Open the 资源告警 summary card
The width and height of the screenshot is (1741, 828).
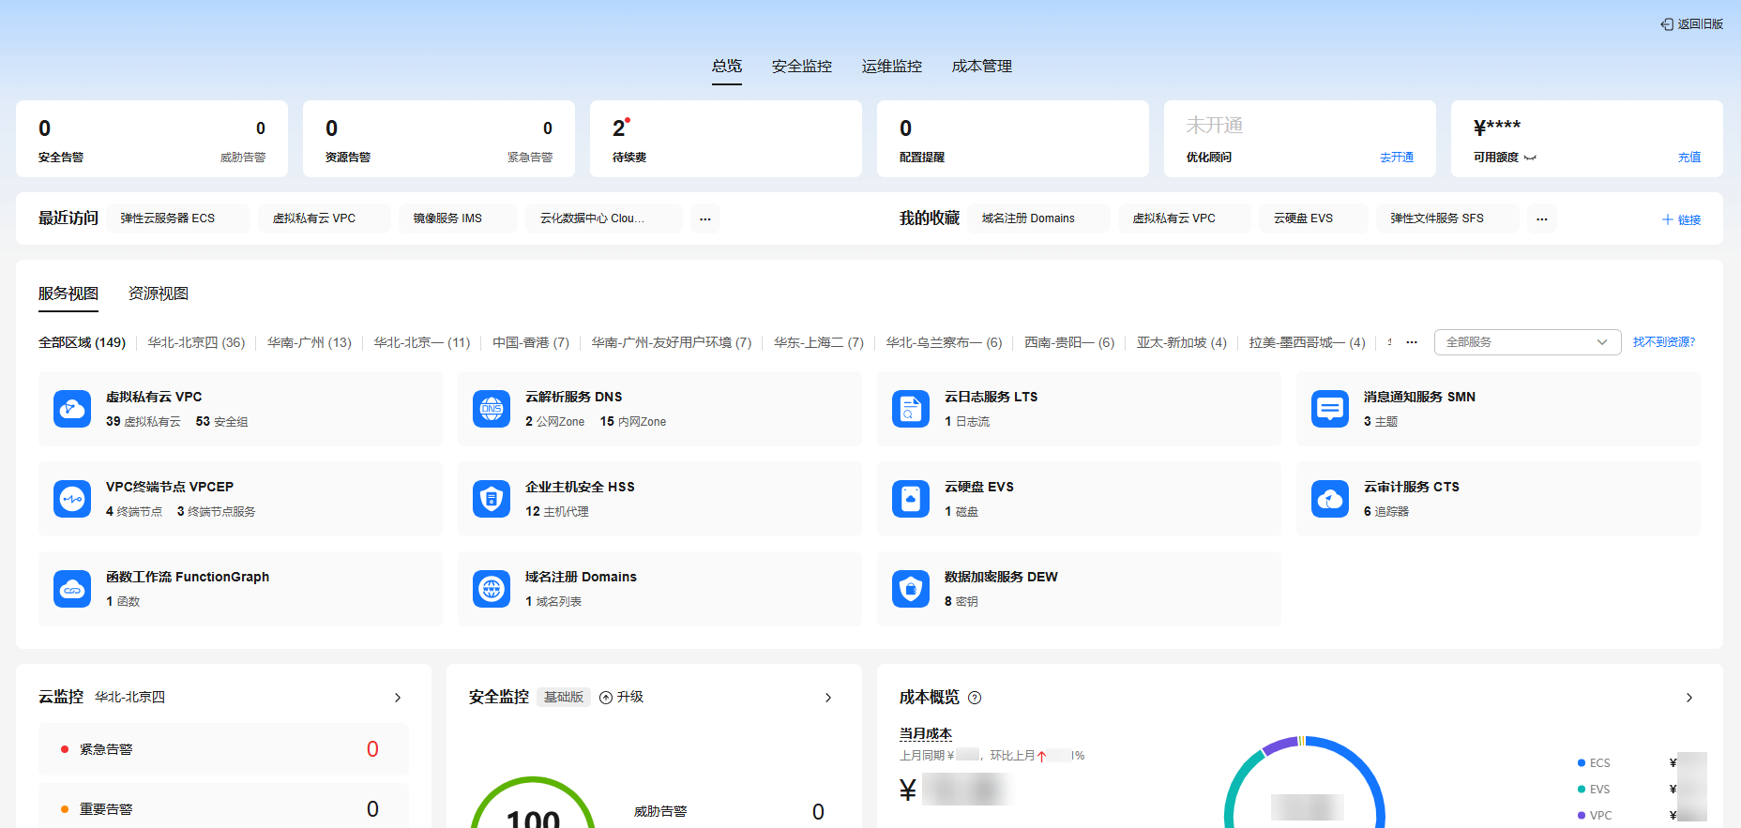click(439, 139)
